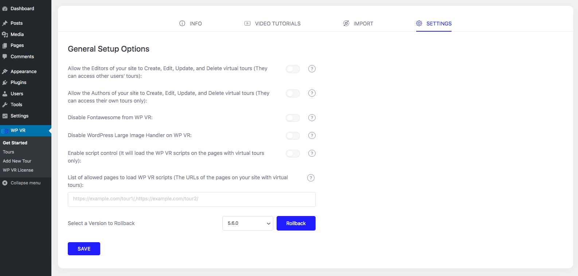Click the Rollback button
The image size is (578, 276).
pyautogui.click(x=296, y=223)
